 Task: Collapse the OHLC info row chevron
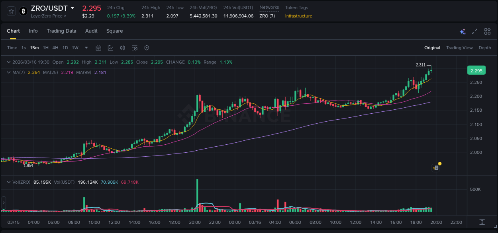click(x=8, y=62)
